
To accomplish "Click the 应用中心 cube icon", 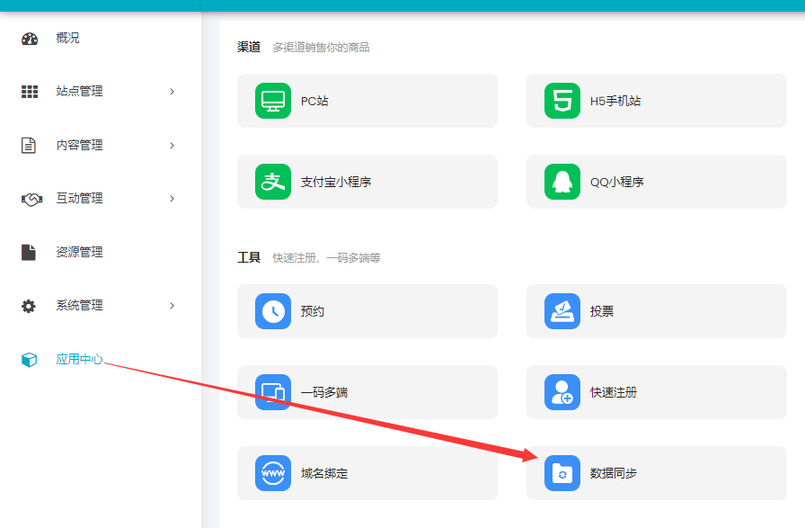I will [x=30, y=360].
